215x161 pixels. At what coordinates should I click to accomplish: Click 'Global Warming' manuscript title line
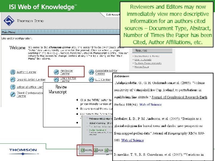[100, 123]
